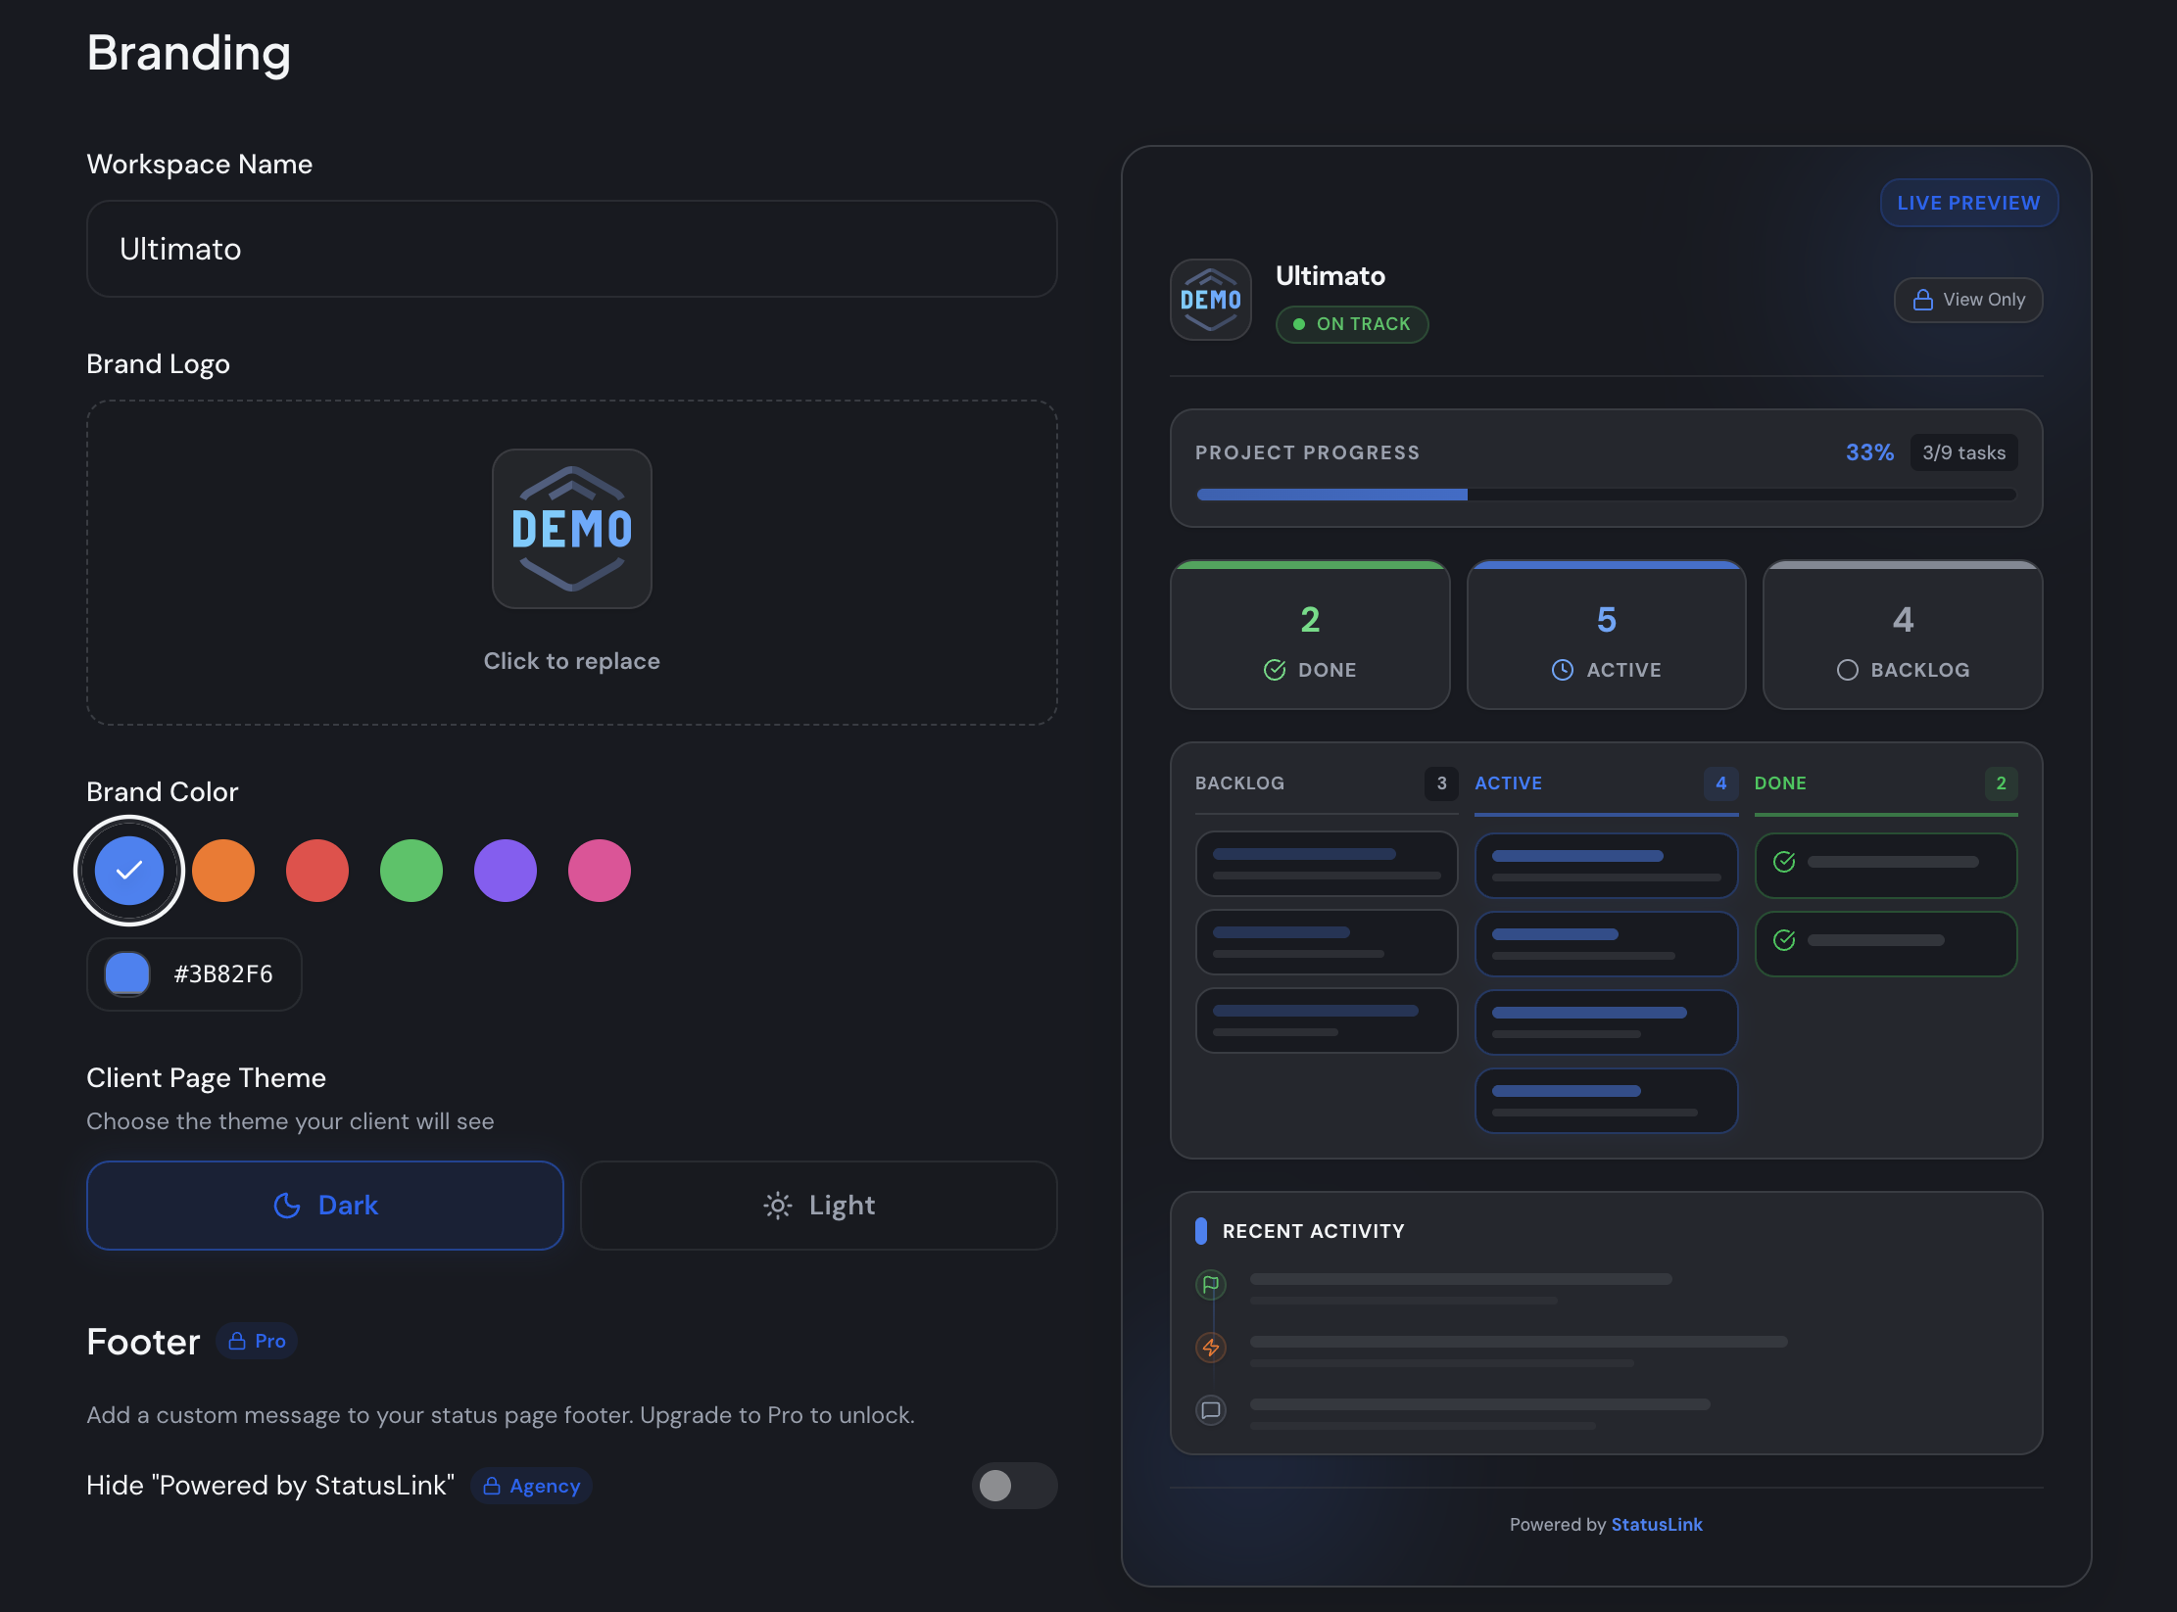Click the #3B82F6 hex color field
The width and height of the screenshot is (2177, 1612).
223,974
